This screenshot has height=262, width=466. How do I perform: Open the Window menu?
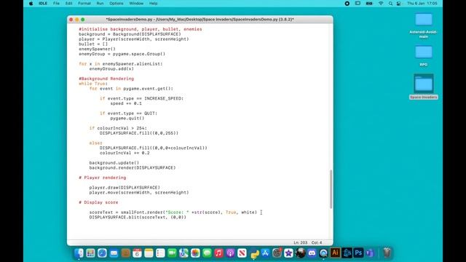(136, 4)
